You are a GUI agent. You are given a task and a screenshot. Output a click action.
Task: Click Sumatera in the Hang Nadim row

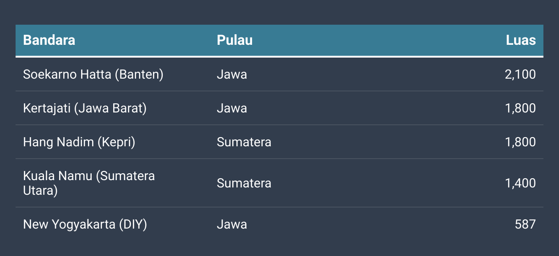(244, 142)
